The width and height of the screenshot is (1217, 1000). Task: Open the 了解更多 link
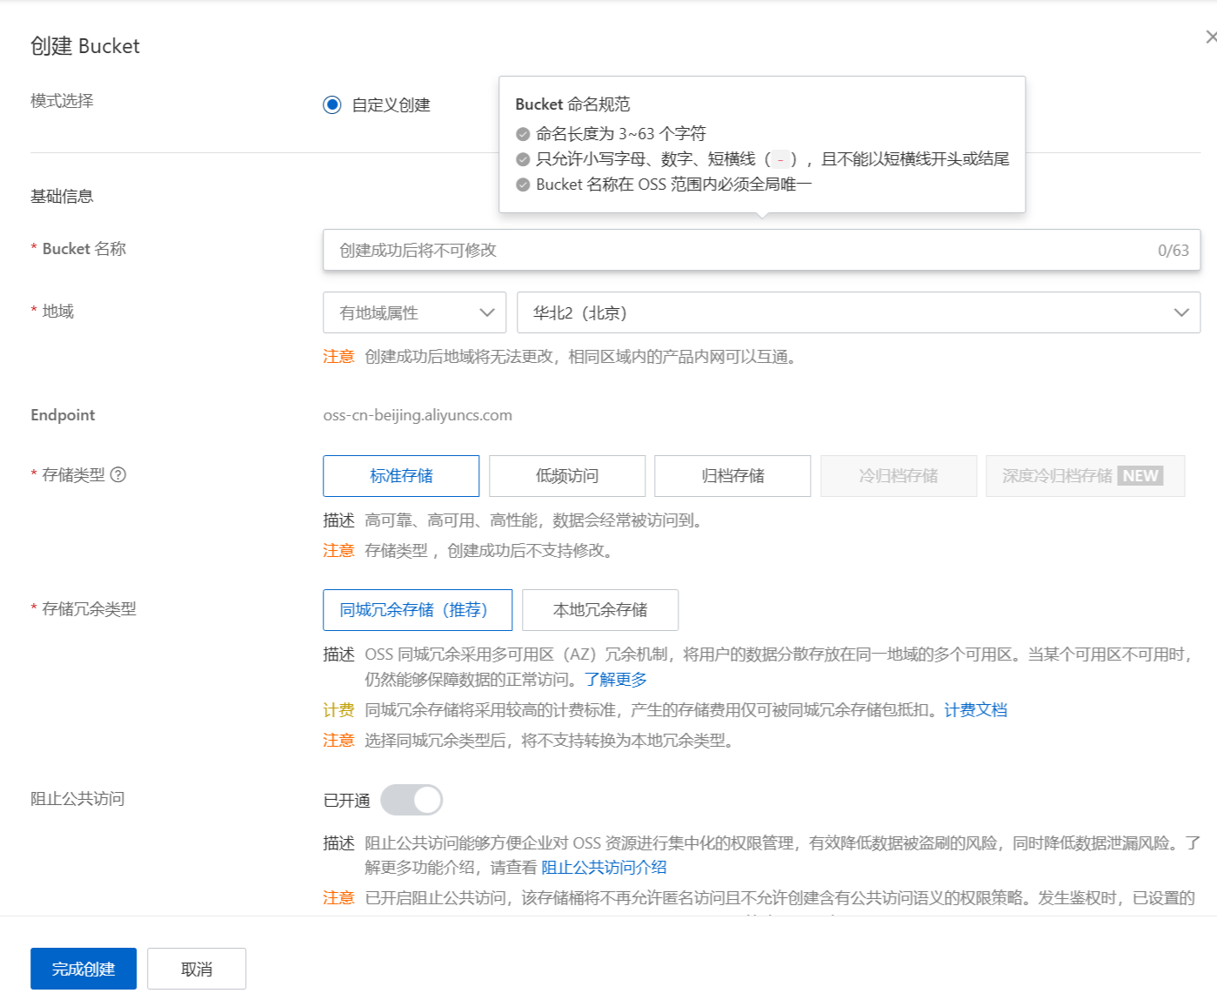(617, 678)
